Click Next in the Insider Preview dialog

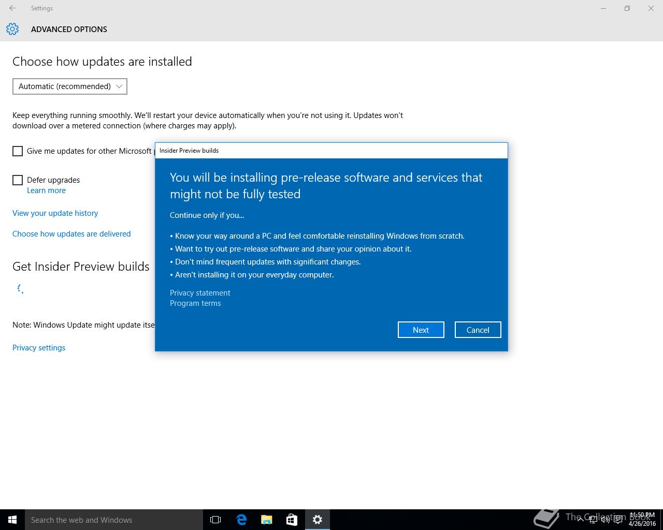421,330
